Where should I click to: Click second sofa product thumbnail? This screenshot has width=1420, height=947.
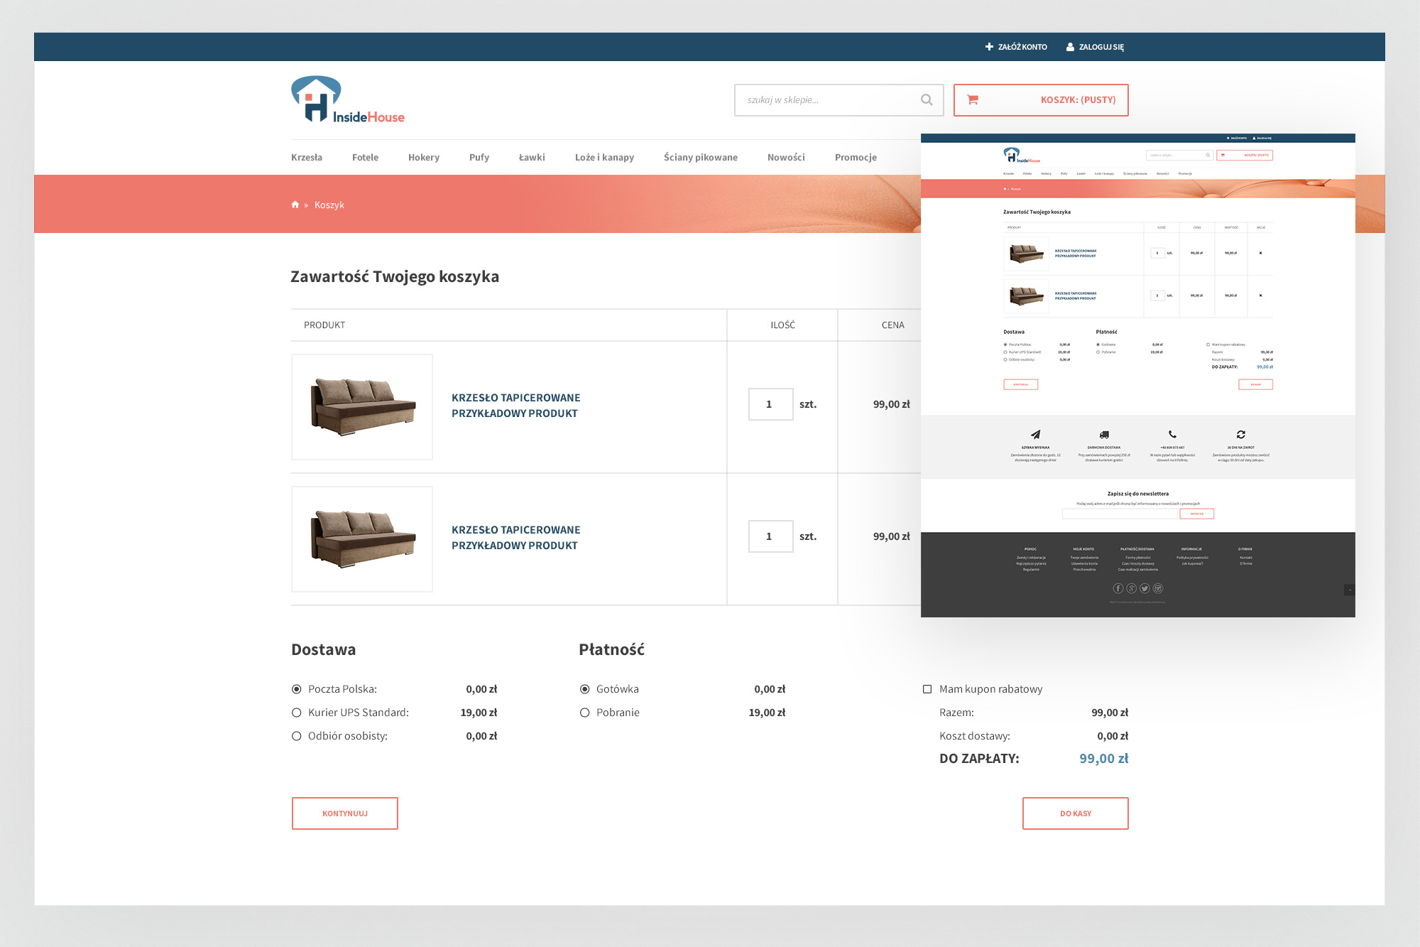[x=362, y=539]
